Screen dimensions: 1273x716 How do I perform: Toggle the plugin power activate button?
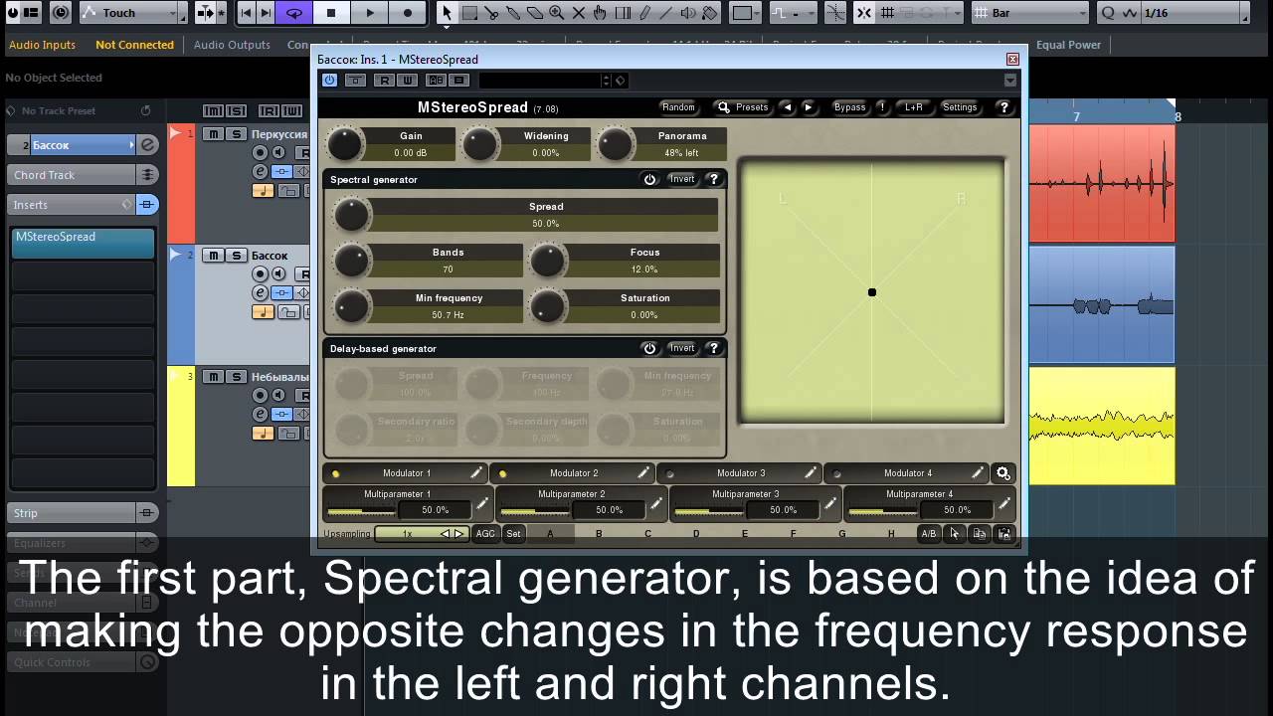(329, 81)
